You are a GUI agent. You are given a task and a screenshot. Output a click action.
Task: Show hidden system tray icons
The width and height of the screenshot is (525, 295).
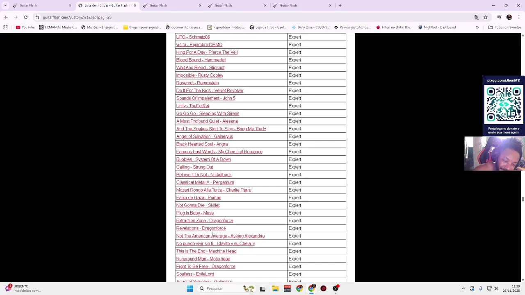(463, 288)
